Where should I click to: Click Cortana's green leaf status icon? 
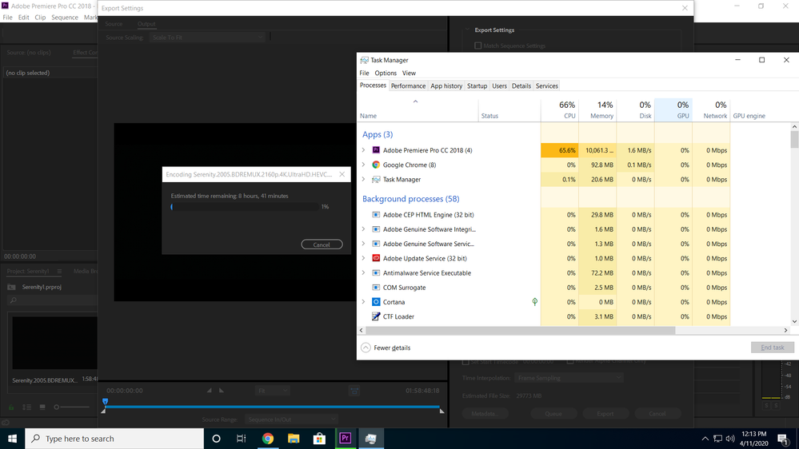[x=534, y=302]
